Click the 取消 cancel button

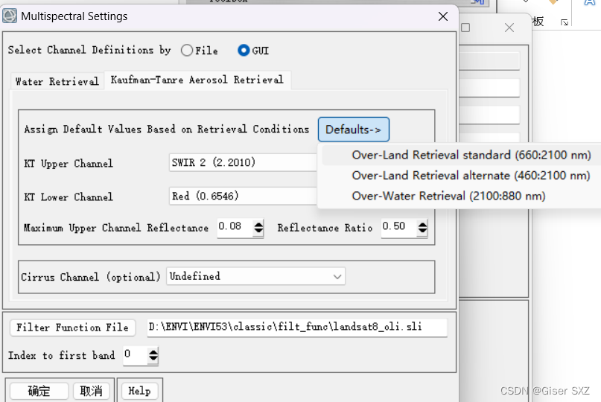pyautogui.click(x=91, y=391)
